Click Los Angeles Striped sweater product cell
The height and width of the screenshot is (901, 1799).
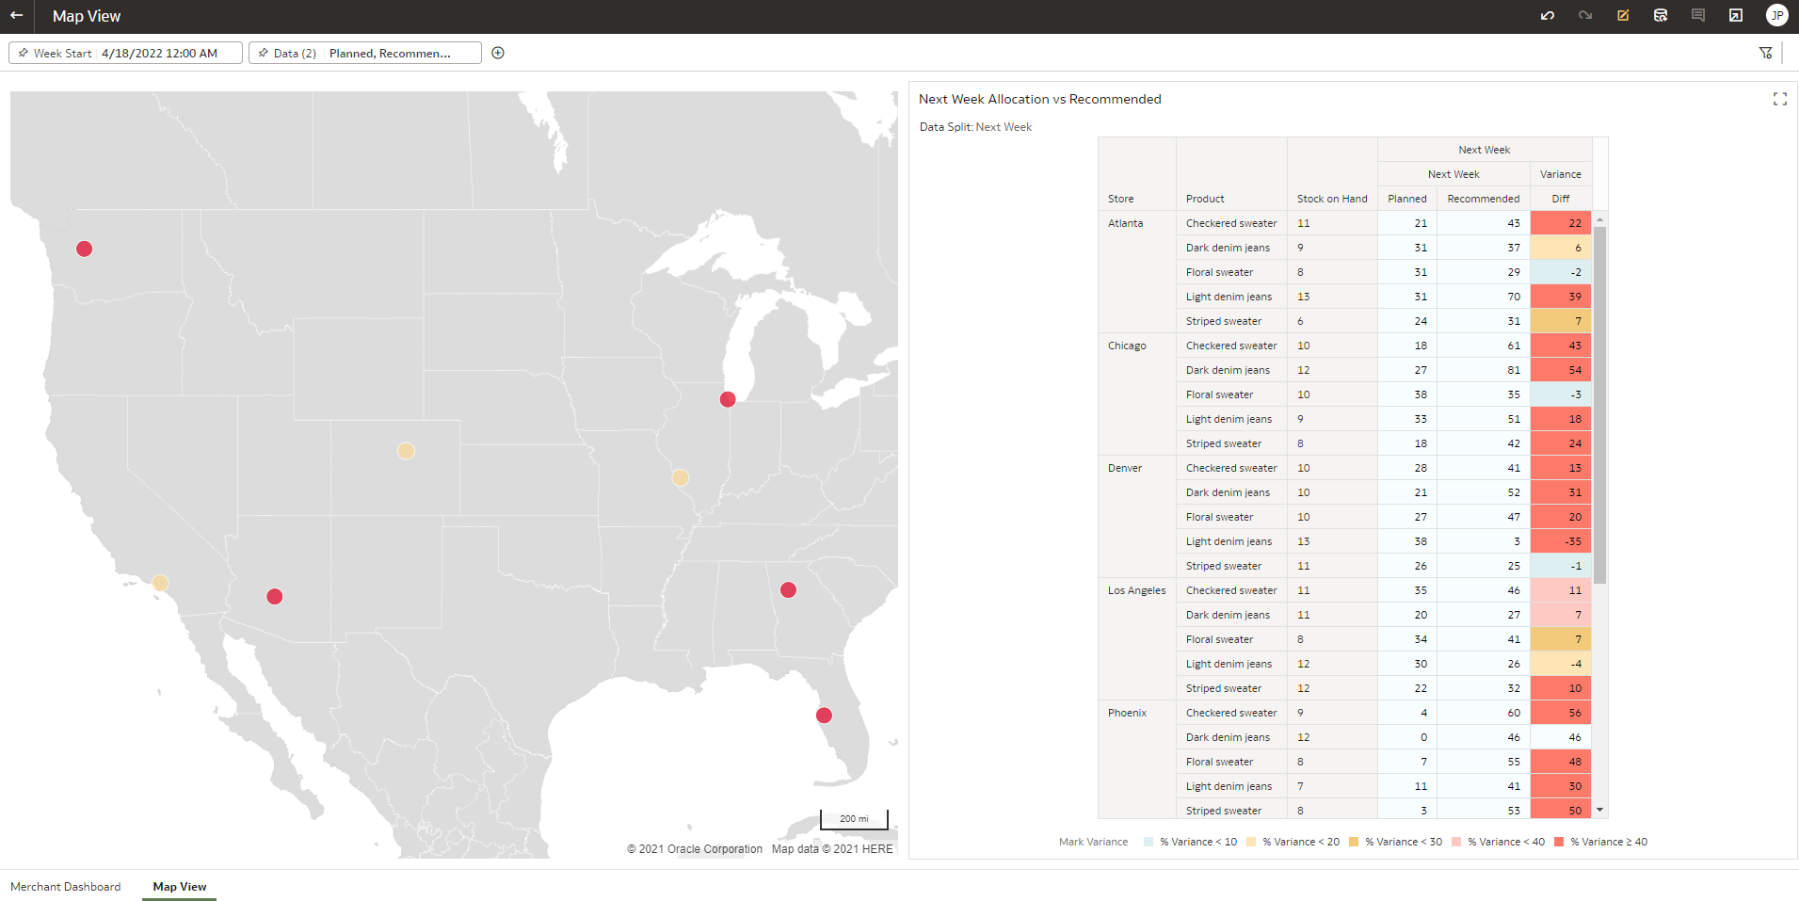coord(1231,688)
